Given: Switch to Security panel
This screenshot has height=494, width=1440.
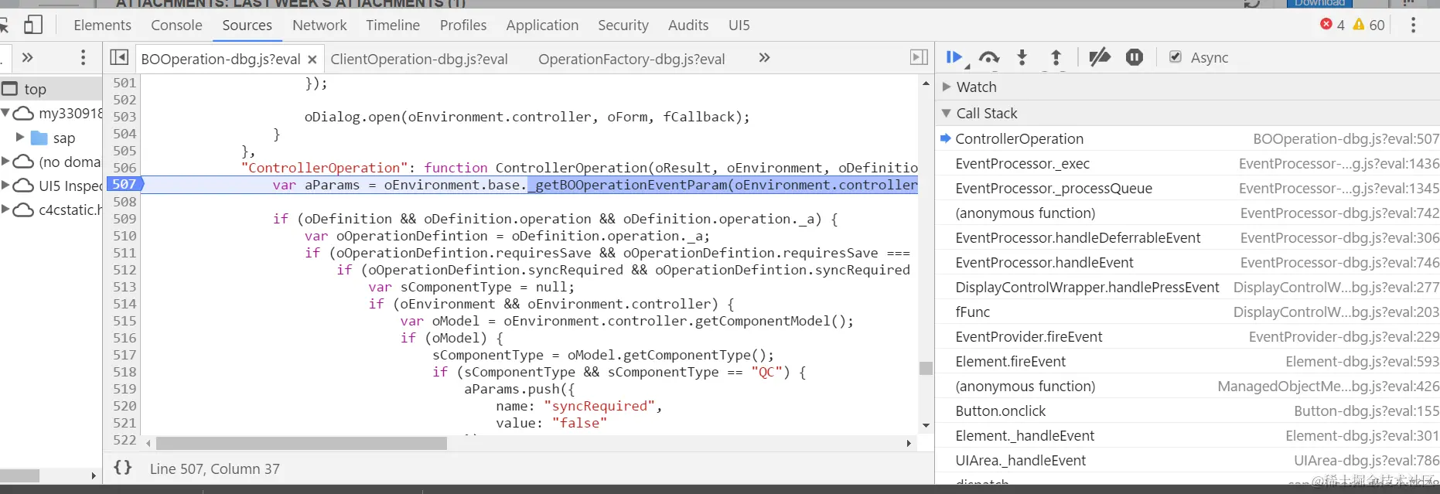Looking at the screenshot, I should coord(623,25).
